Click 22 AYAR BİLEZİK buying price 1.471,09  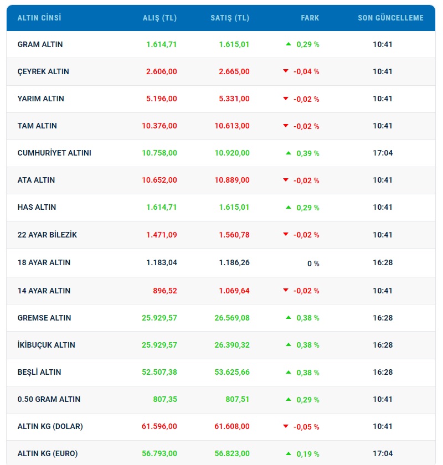[x=161, y=235]
